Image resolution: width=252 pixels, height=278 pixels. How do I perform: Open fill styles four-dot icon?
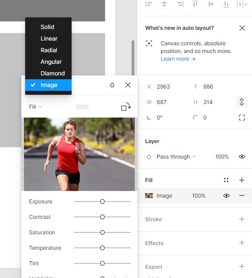point(226,180)
